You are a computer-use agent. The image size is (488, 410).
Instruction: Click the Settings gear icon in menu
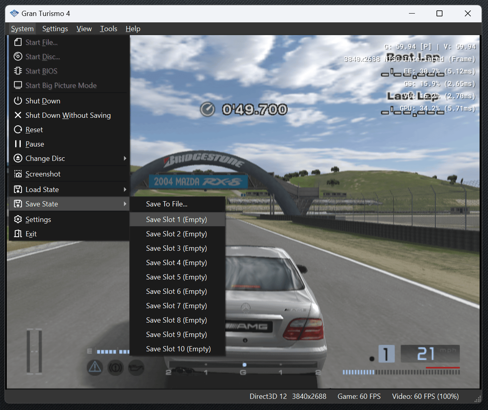pyautogui.click(x=18, y=220)
